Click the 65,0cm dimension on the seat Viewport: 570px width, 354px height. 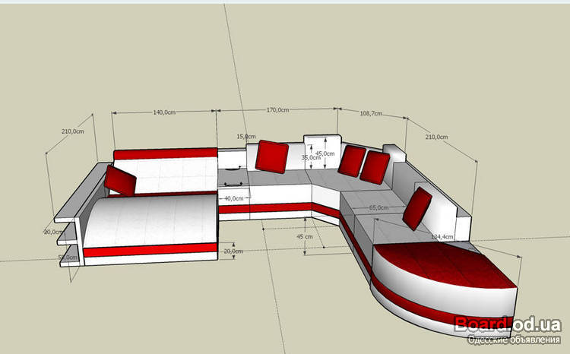(378, 207)
